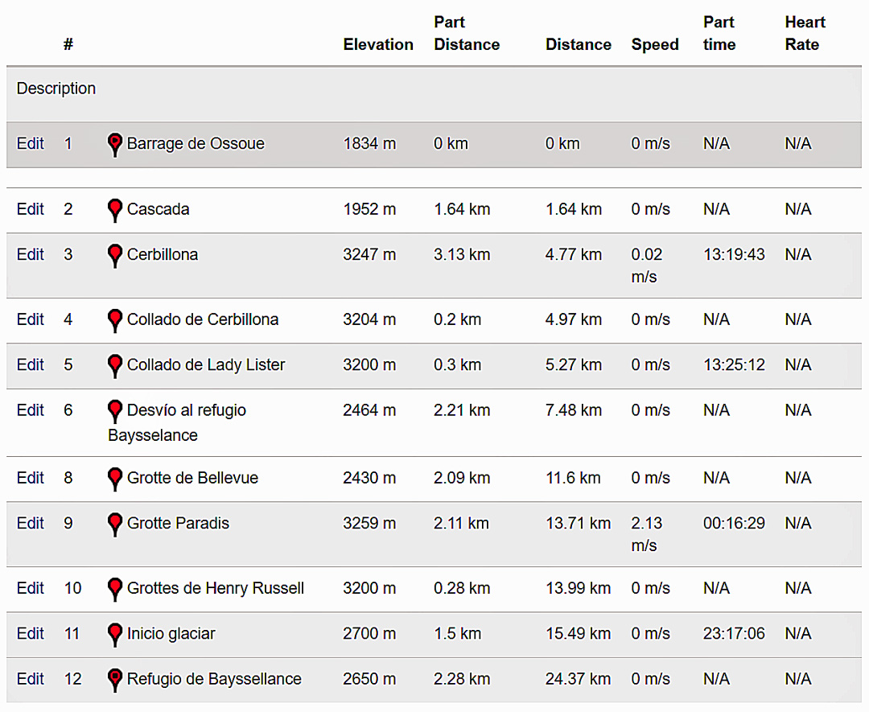The width and height of the screenshot is (869, 712).
Task: Open Edit for Desvío al refugio Baysselance
Action: coord(30,410)
